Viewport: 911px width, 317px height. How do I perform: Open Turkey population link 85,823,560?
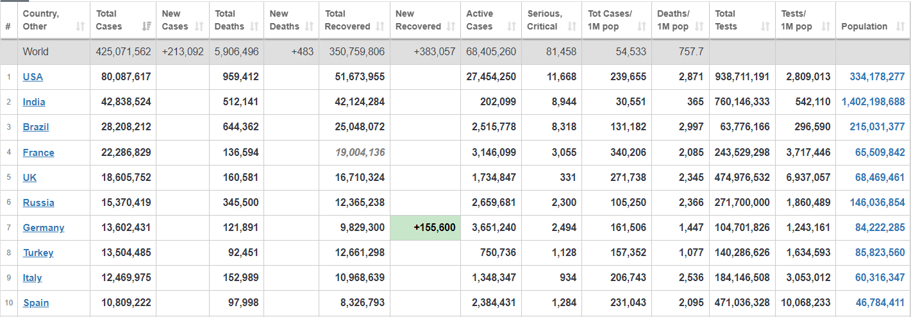click(880, 253)
